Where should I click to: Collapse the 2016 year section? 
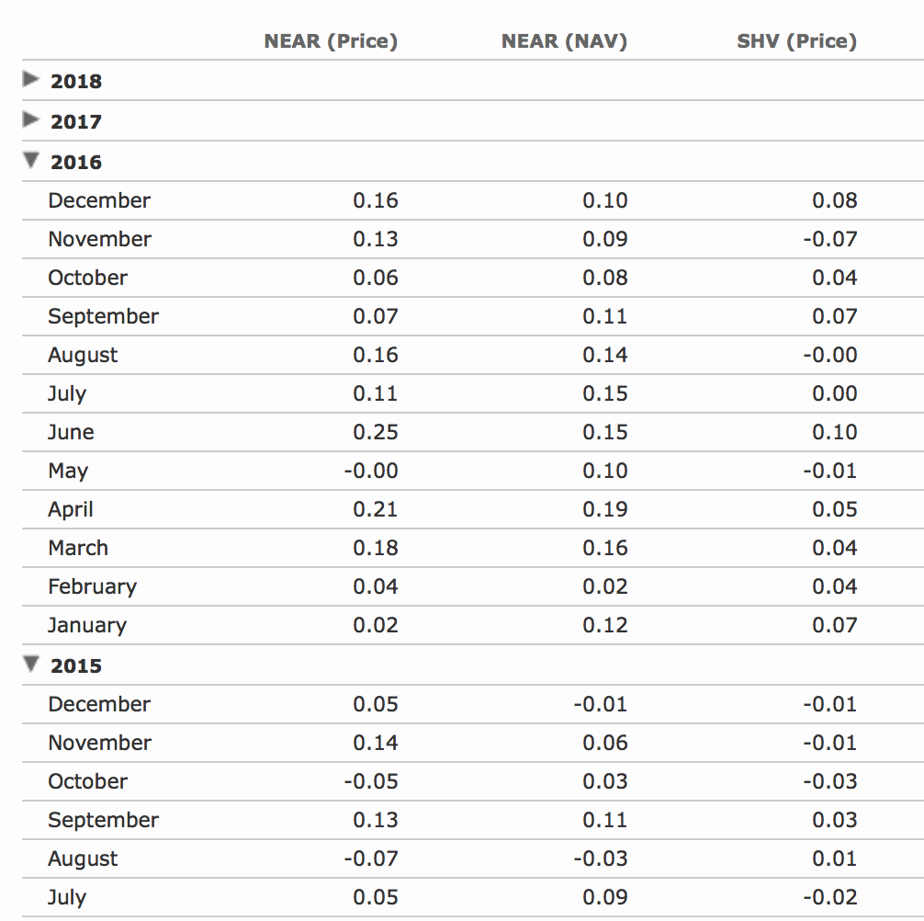click(30, 160)
